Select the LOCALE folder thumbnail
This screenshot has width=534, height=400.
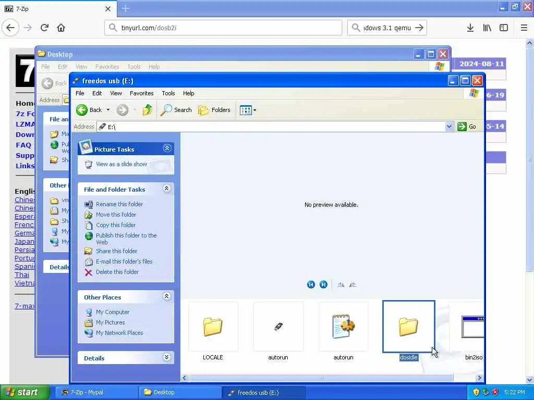(x=213, y=332)
